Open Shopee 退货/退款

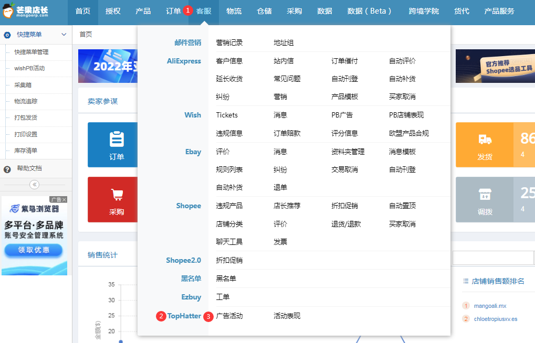coord(346,224)
